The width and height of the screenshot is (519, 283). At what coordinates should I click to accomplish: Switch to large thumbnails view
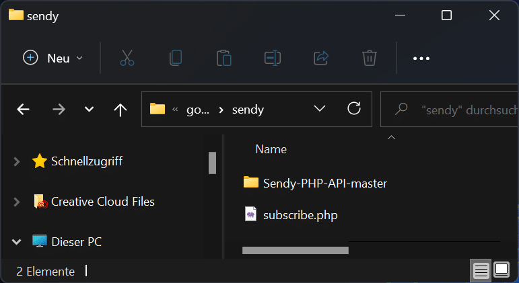click(501, 270)
